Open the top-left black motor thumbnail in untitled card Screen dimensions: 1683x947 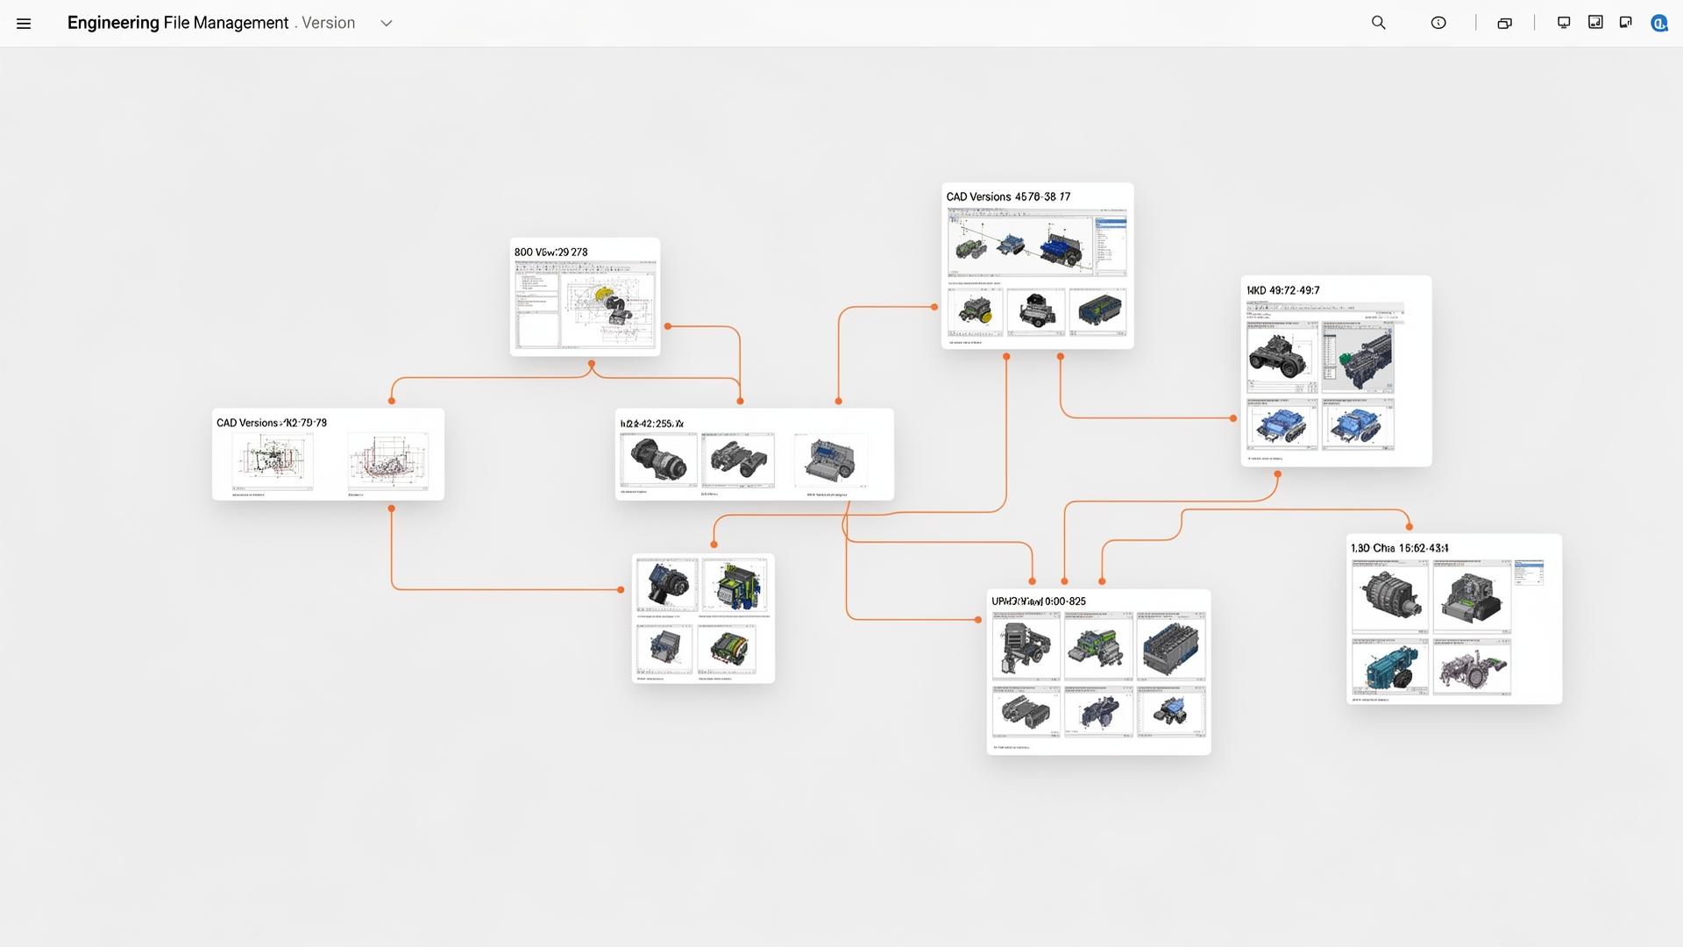667,586
